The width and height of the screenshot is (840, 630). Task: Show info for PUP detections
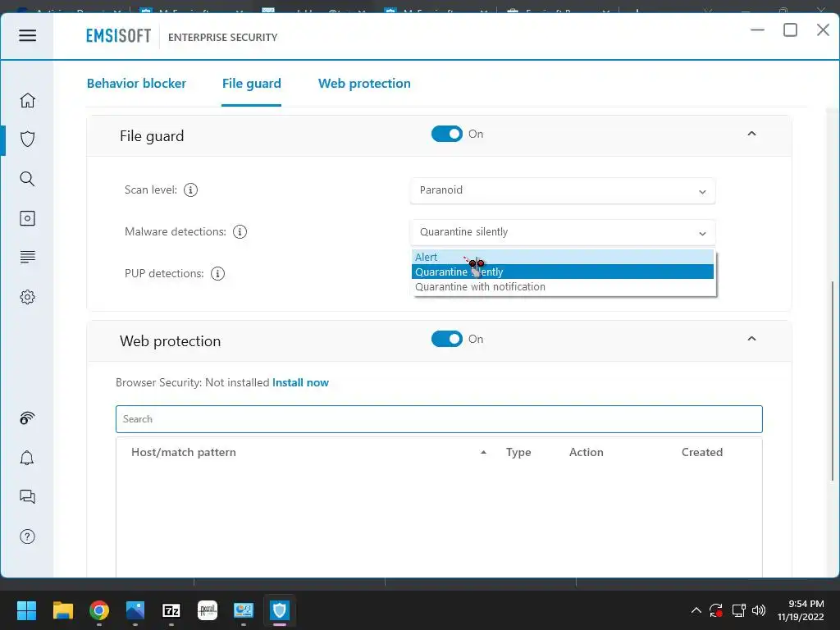coord(217,273)
